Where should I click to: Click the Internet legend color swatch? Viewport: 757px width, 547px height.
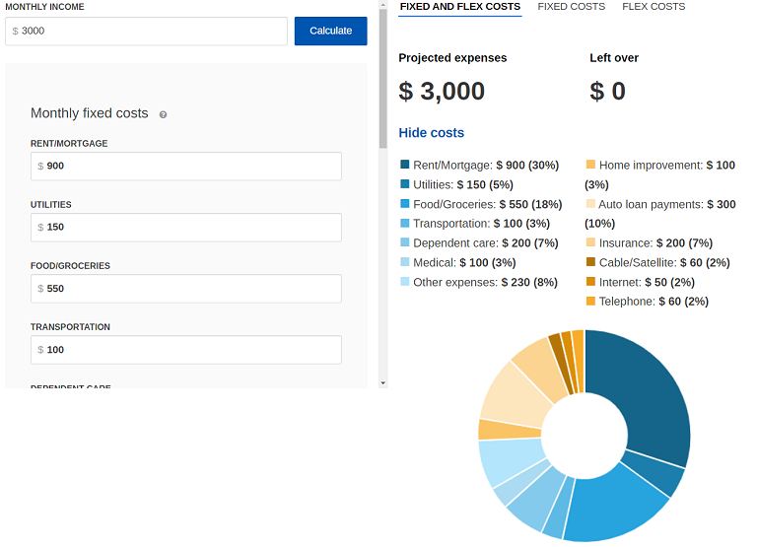pyautogui.click(x=590, y=281)
